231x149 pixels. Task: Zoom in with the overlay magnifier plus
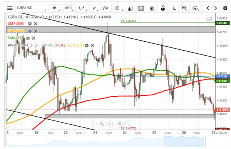120,124
